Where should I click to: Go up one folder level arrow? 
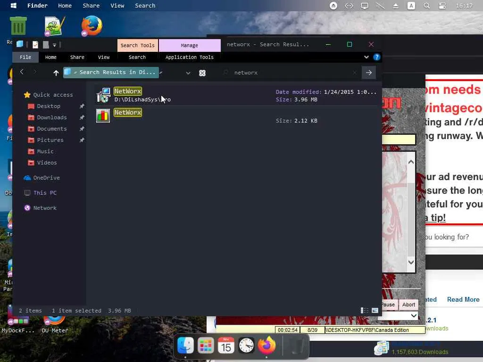56,73
